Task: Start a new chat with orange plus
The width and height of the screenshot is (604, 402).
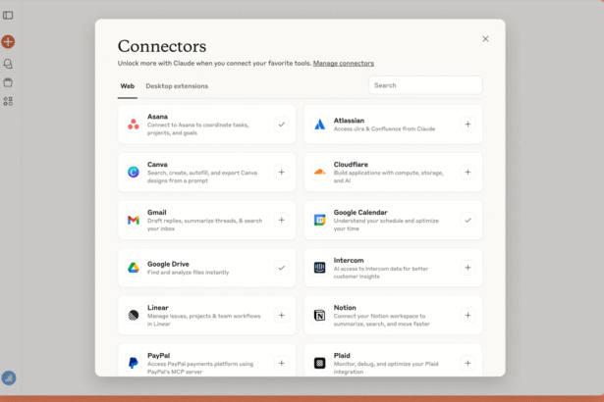Action: [x=8, y=42]
